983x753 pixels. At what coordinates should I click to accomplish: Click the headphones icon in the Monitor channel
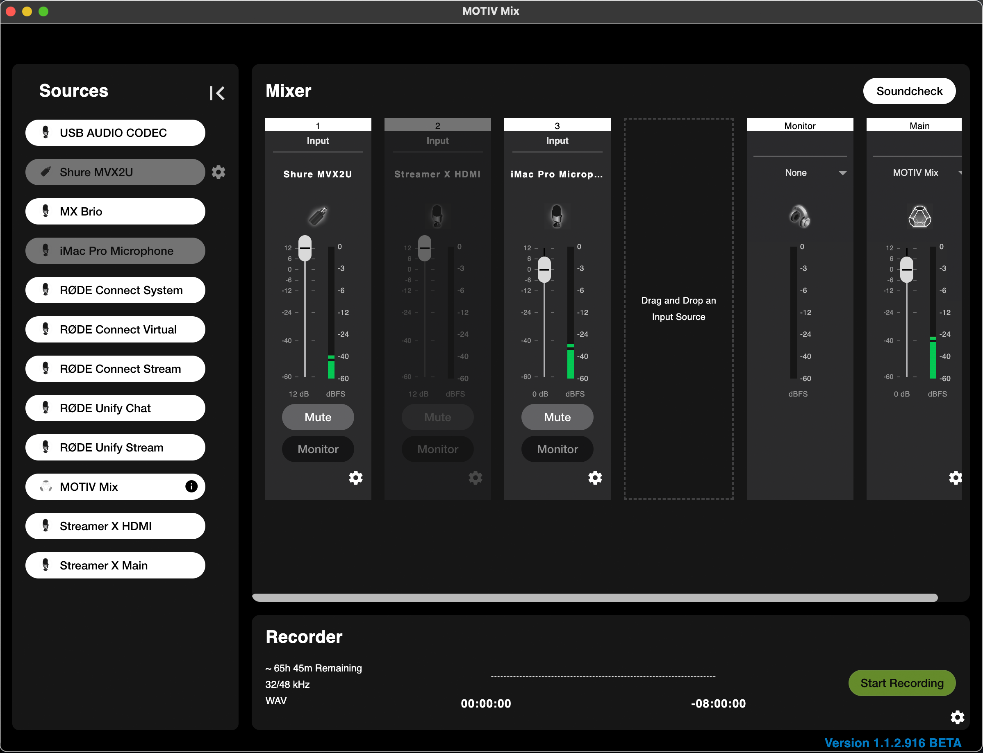(x=800, y=216)
